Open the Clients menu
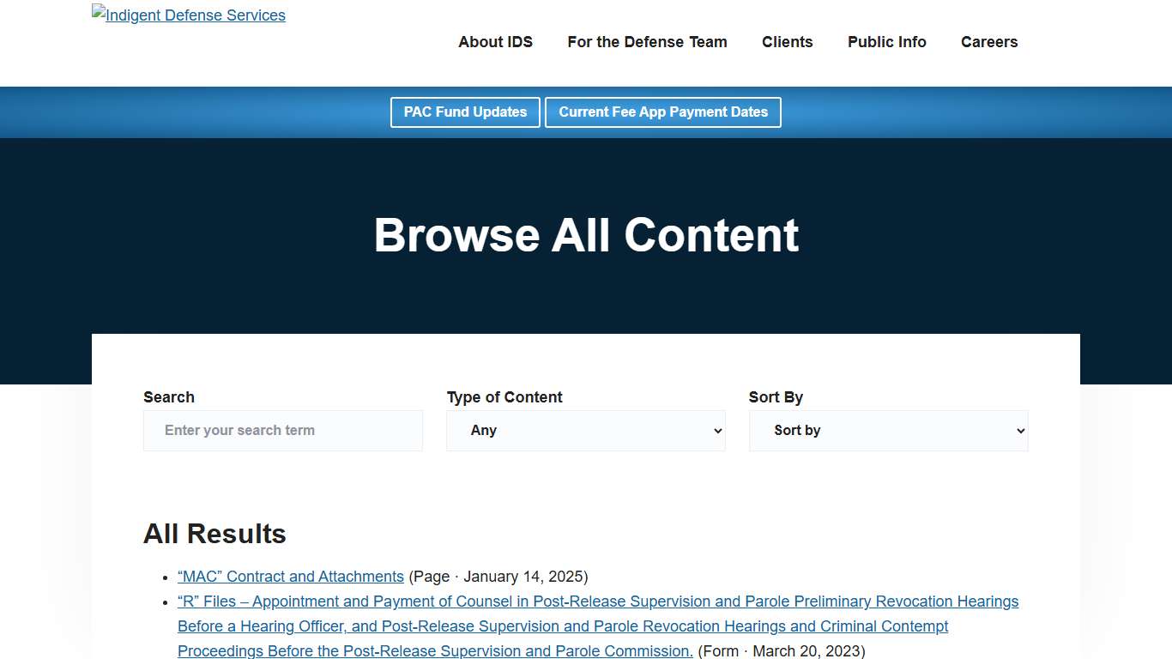1172x659 pixels. [x=787, y=42]
